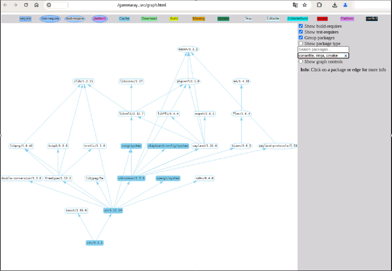
Task: Select the freetype/2.13.2 node
Action: click(58, 178)
